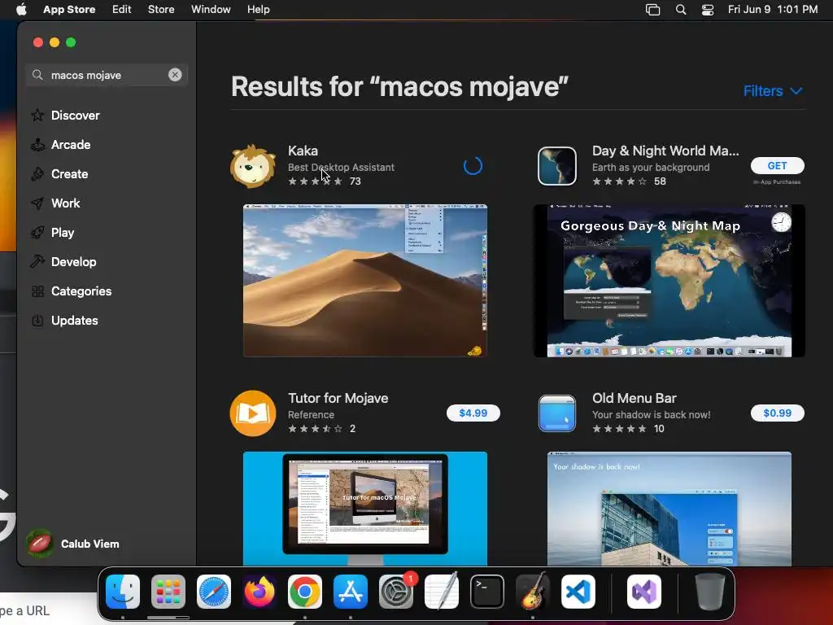
Task: Open the Old Menu Bar title link
Action: pos(635,398)
